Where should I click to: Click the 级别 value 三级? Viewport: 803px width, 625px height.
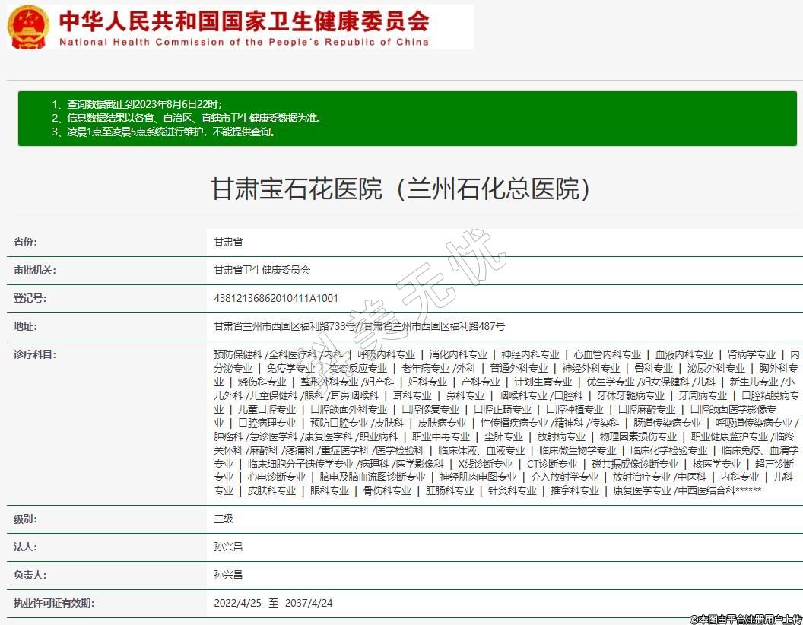click(223, 519)
